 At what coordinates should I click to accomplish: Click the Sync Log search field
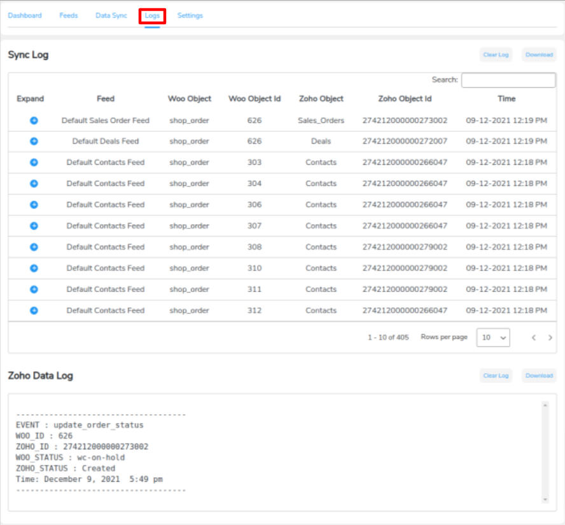point(508,80)
